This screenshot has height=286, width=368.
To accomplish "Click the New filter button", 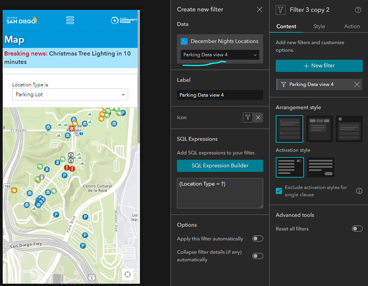I will 319,66.
